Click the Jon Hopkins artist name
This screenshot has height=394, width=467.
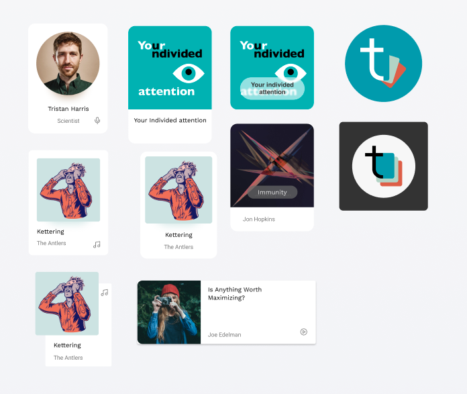[258, 219]
